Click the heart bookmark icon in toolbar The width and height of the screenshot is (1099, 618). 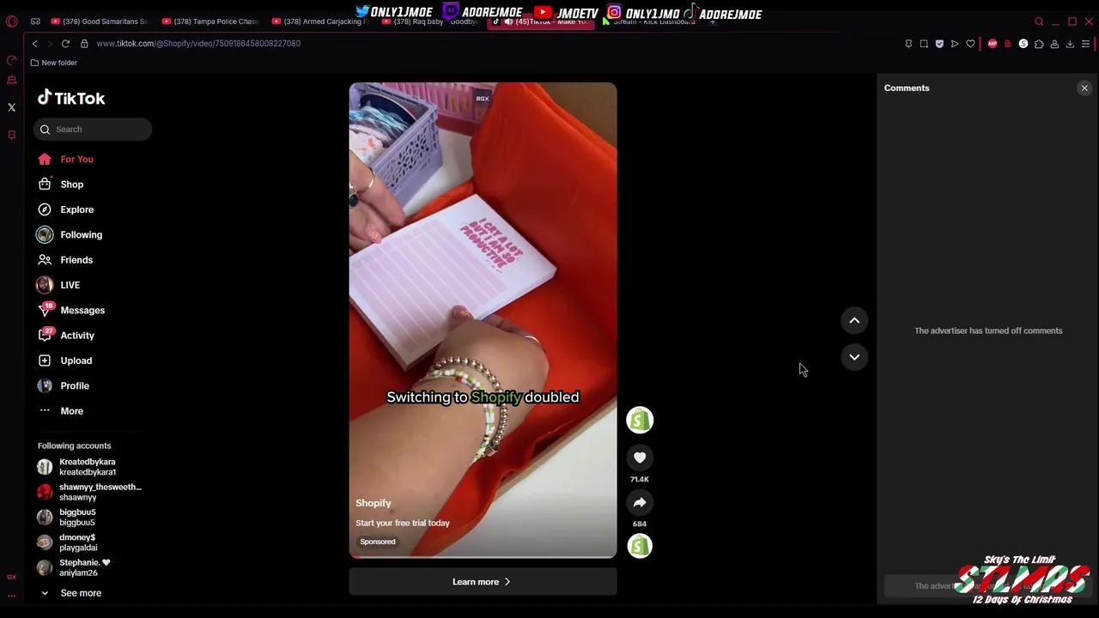point(970,44)
